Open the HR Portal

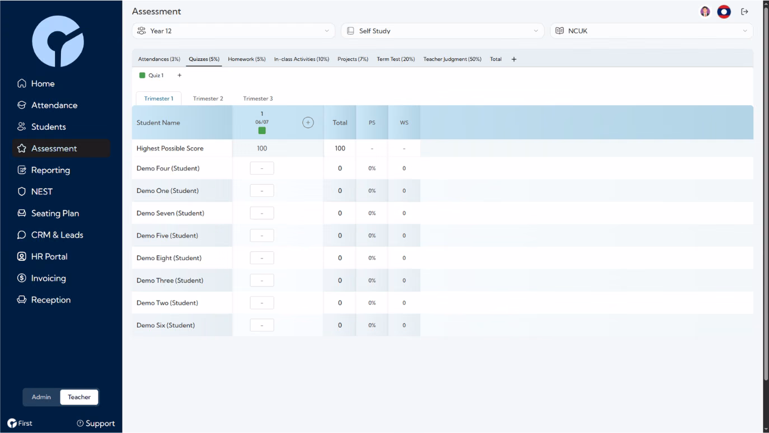pyautogui.click(x=43, y=256)
